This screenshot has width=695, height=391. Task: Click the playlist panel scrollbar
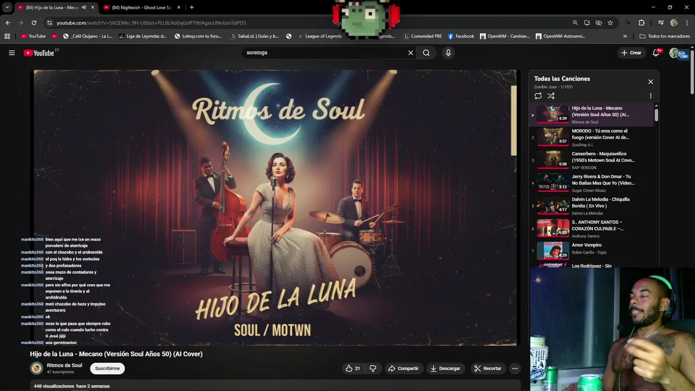coord(656,115)
